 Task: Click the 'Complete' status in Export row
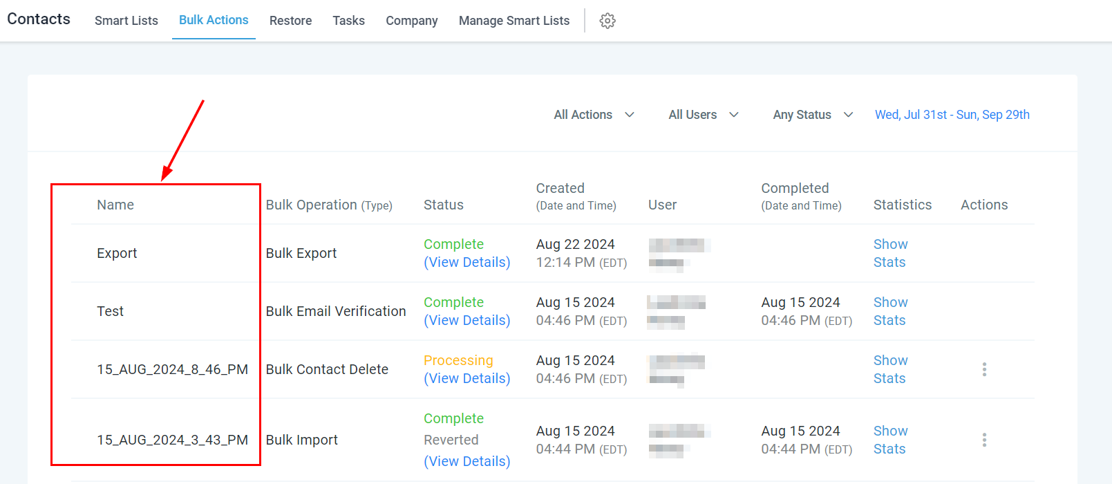click(x=453, y=244)
